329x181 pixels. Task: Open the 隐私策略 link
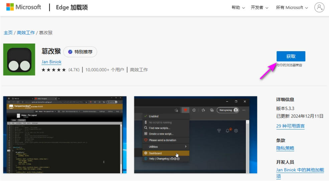tap(285, 148)
